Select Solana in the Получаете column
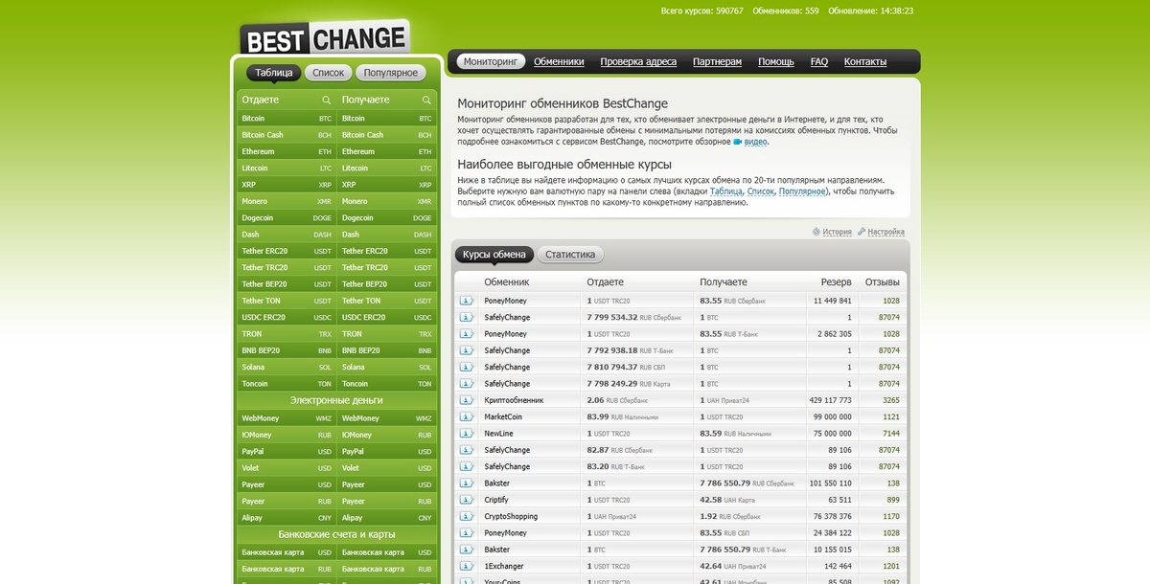This screenshot has height=584, width=1150. pyautogui.click(x=387, y=367)
